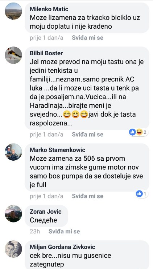153x269 pixels.
Task: Open the Zoran Jovic name link
Action: coord(46,212)
